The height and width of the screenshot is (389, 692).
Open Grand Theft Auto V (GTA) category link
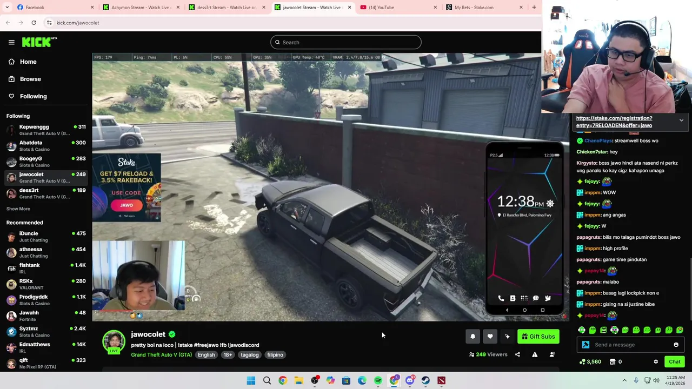pos(161,355)
